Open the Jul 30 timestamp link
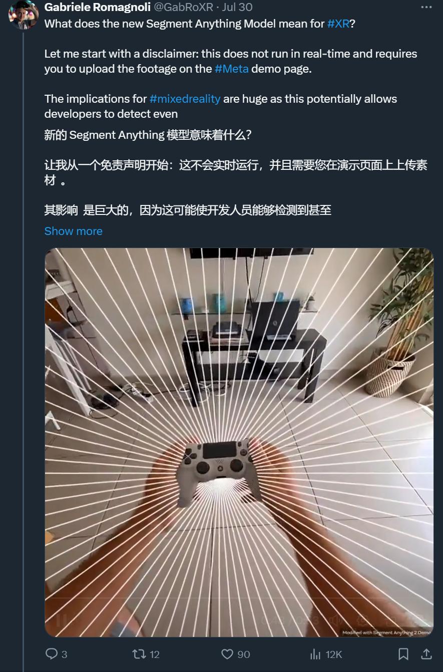 [x=237, y=7]
